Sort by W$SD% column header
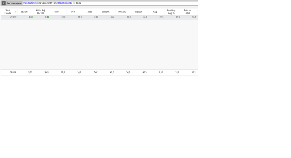Screen dimensions: 291x158 (122, 12)
